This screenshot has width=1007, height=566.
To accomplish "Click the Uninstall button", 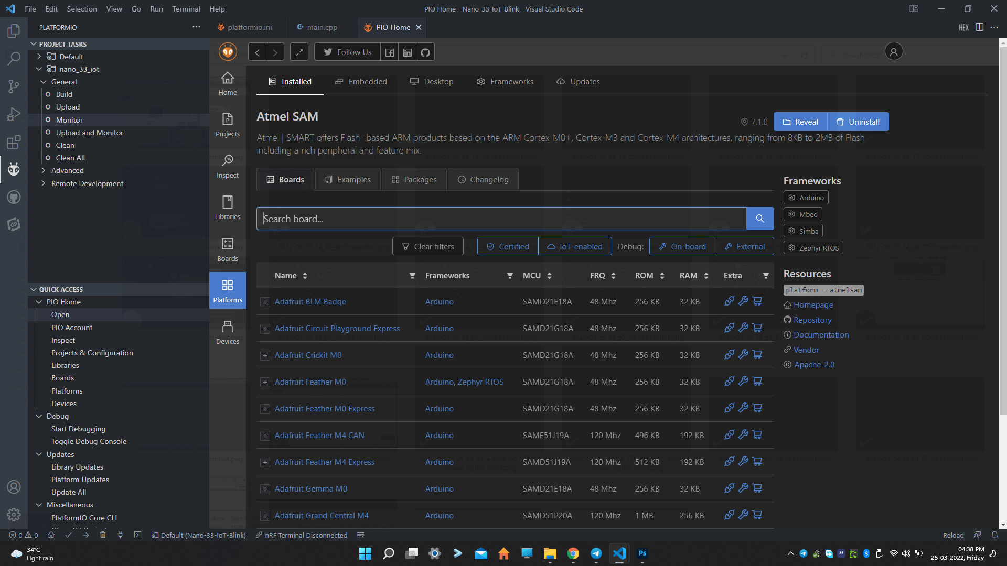I will coord(858,122).
